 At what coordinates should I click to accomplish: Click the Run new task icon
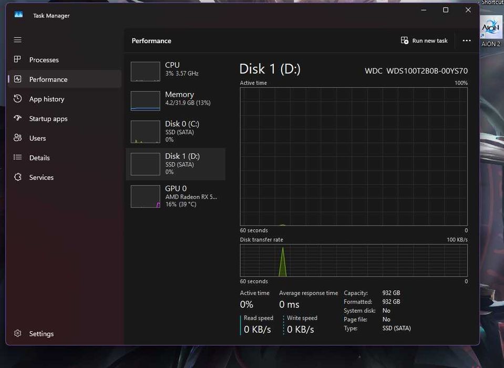click(404, 40)
